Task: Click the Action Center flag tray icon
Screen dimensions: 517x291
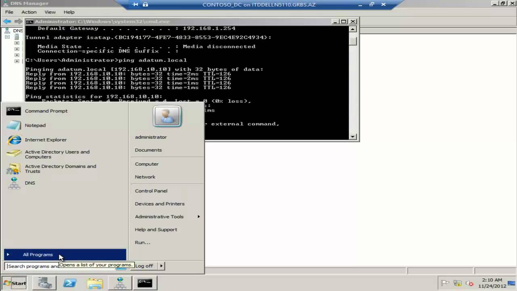Action: [x=445, y=283]
